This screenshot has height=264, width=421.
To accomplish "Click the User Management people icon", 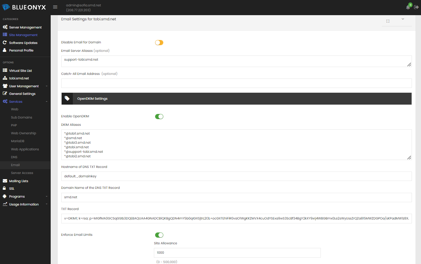I will [x=5, y=86].
